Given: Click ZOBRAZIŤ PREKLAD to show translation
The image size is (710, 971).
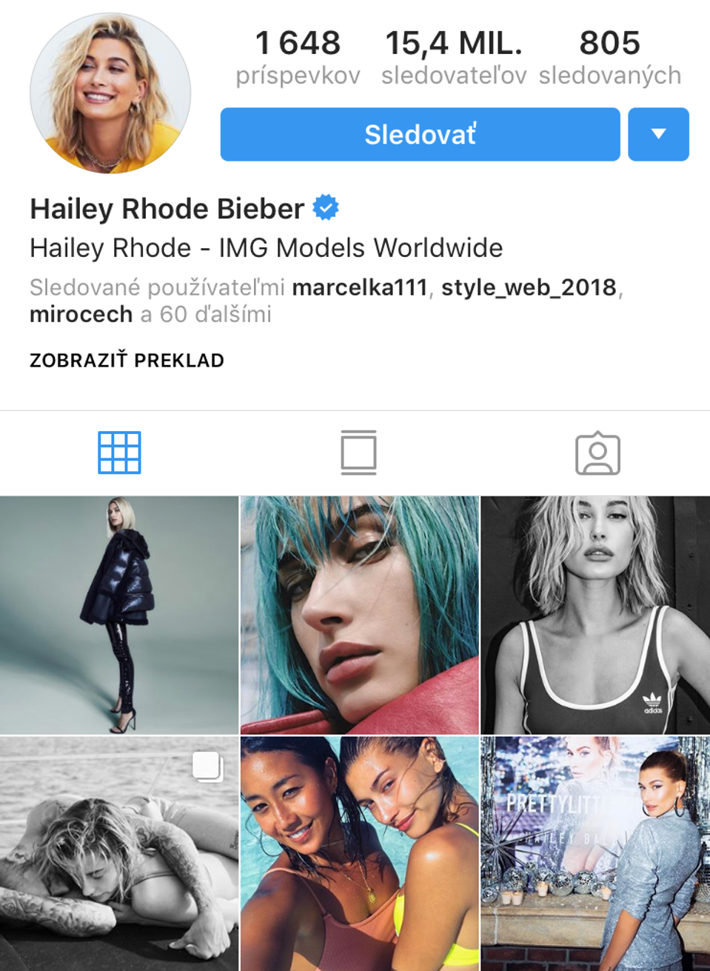Looking at the screenshot, I should [x=127, y=361].
